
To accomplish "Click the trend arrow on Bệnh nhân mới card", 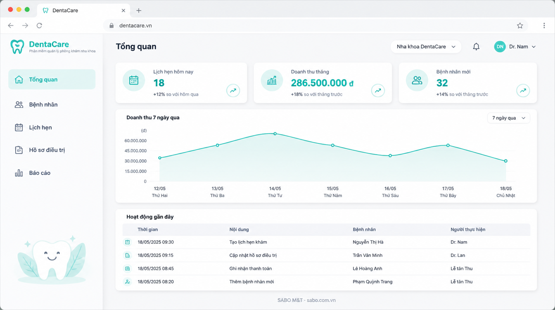I will tap(523, 91).
